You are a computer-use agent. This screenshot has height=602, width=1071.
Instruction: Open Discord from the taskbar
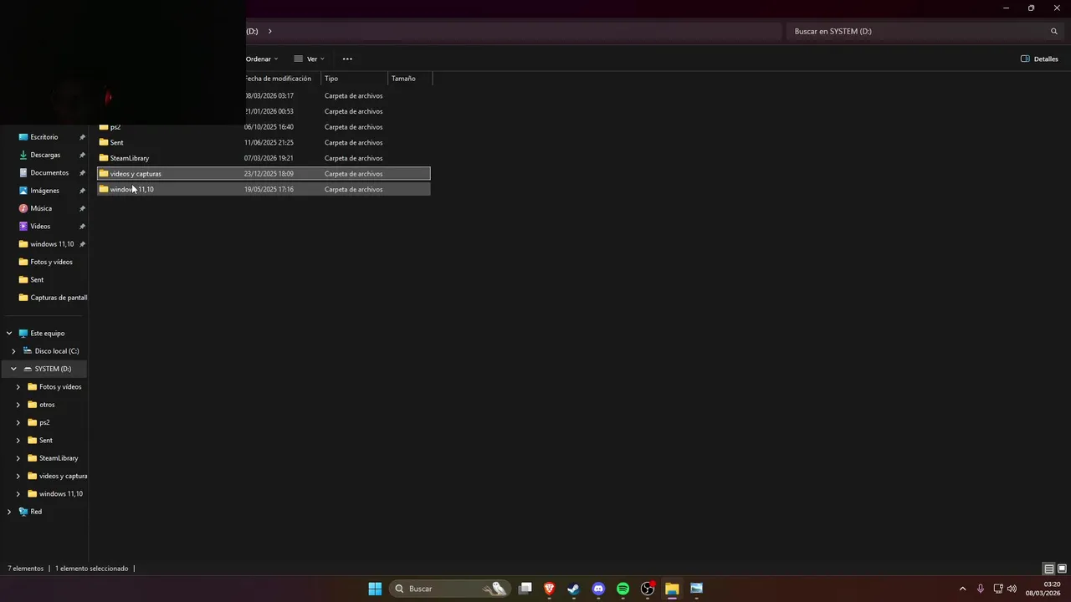(598, 589)
